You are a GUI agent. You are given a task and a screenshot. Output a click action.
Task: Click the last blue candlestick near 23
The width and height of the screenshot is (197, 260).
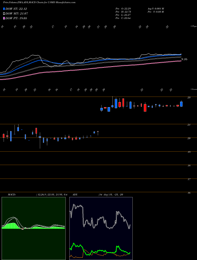(181, 104)
